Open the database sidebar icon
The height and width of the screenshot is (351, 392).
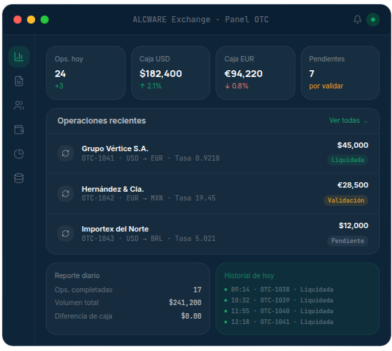click(19, 178)
